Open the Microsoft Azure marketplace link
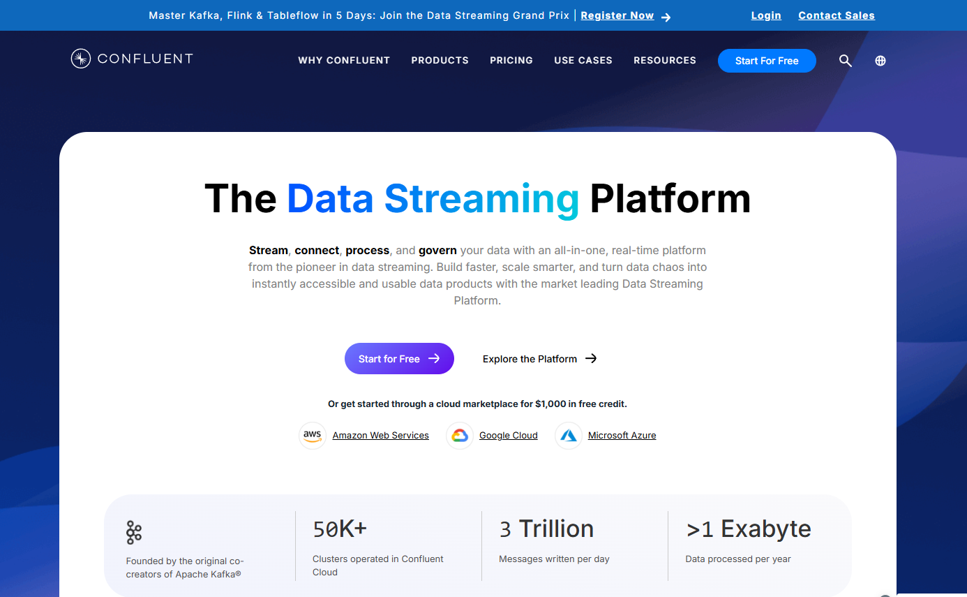 tap(622, 435)
